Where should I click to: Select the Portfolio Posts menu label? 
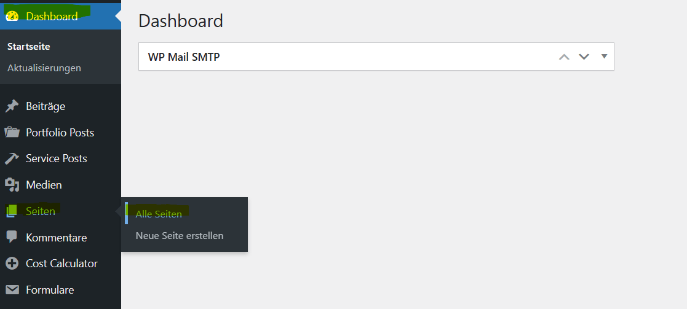click(60, 133)
